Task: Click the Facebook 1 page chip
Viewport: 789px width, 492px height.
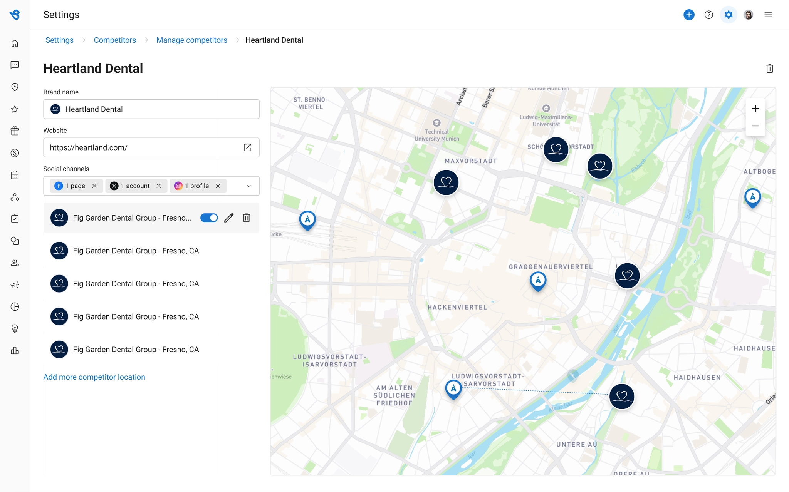Action: [x=77, y=186]
